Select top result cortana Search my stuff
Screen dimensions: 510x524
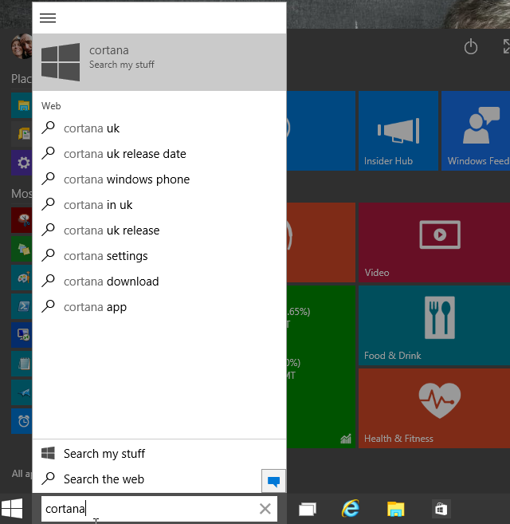click(159, 62)
